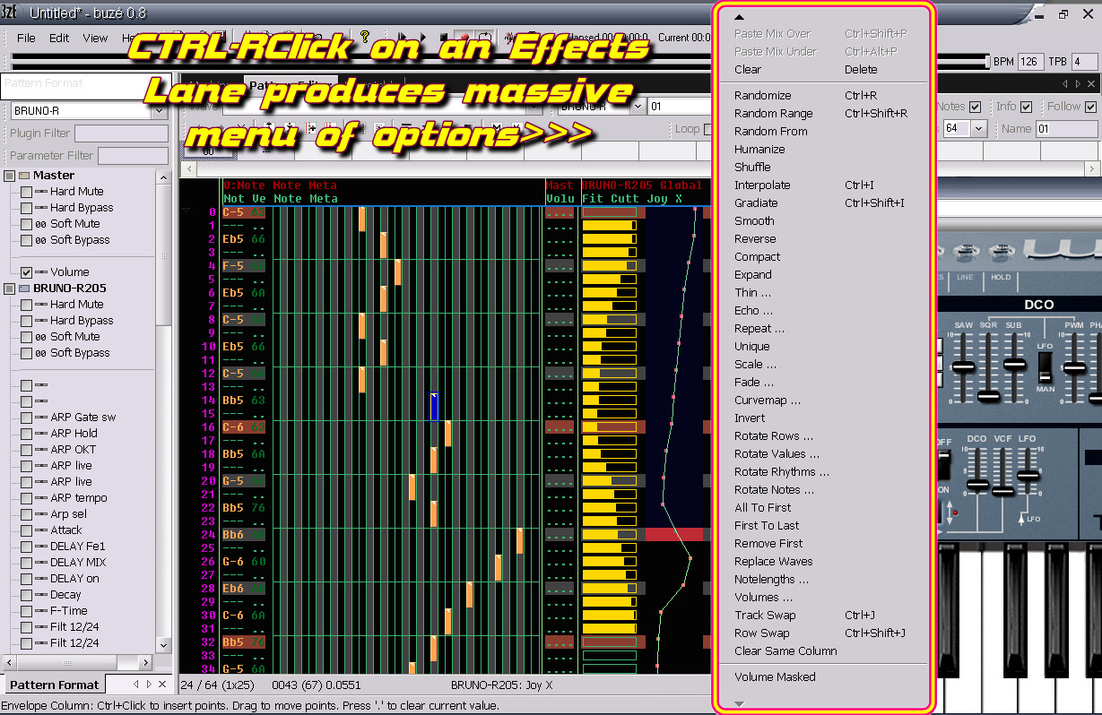
Task: Click the BPM input field
Action: [x=1029, y=62]
